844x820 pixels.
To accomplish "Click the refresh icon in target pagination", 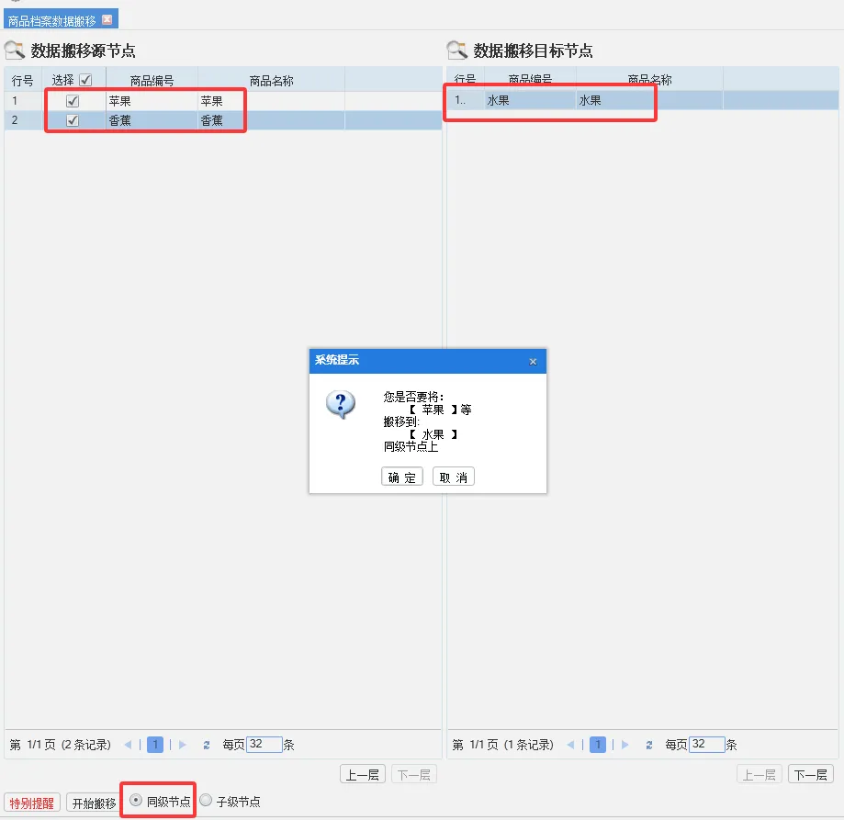I will coord(649,745).
